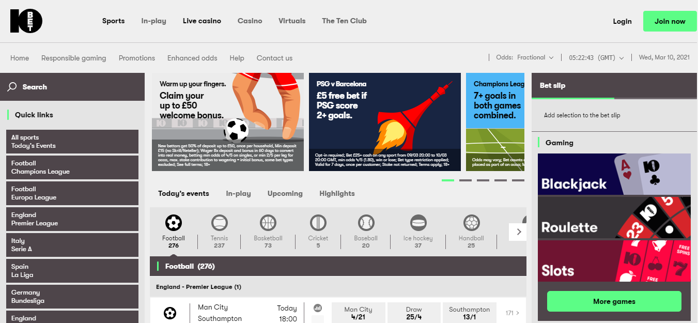Open match statistics icon for Man City game
This screenshot has width=698, height=323.
click(x=318, y=308)
